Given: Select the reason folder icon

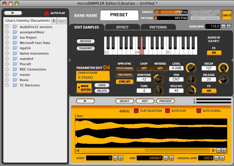Looking at the screenshot, I should point(15,74).
